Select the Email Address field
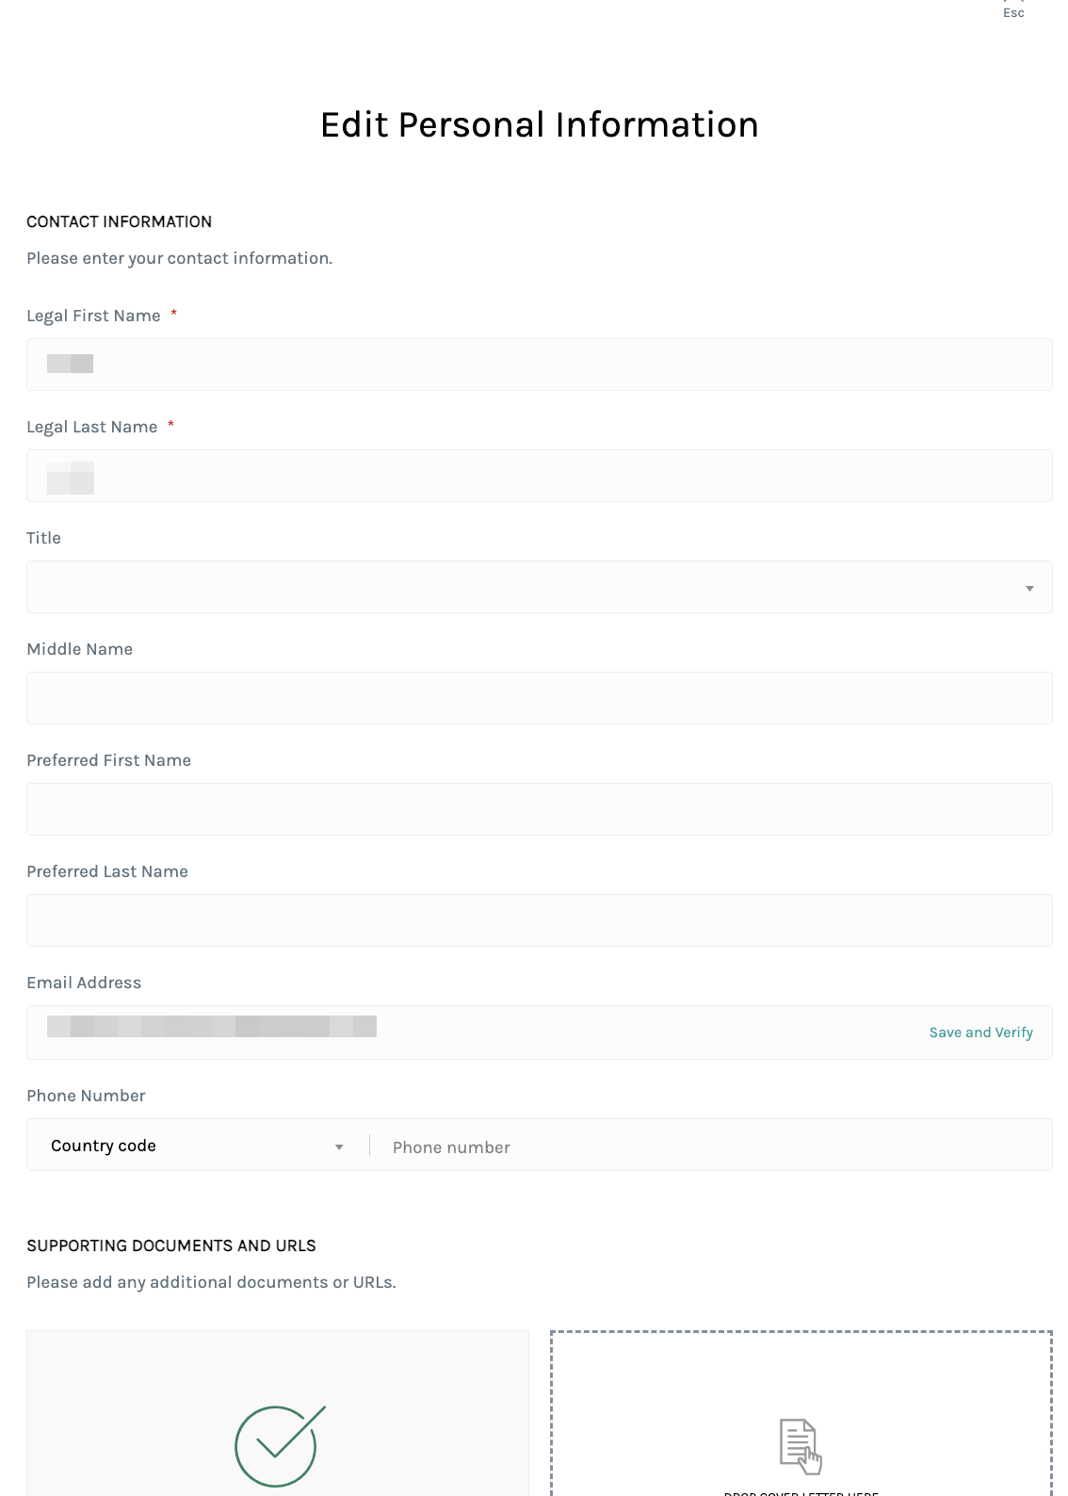 (x=471, y=1029)
